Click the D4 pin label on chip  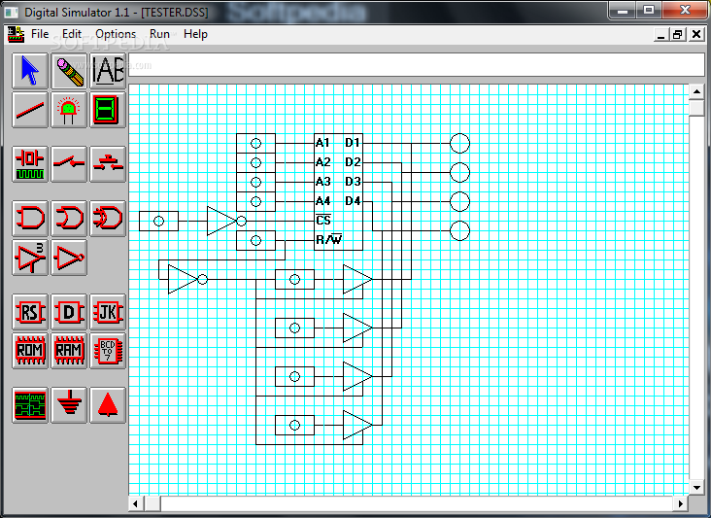point(353,201)
